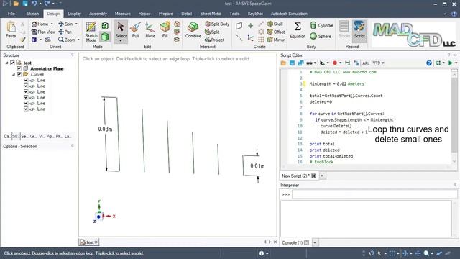
Task: Select New Script (2) tab
Action: pos(295,176)
